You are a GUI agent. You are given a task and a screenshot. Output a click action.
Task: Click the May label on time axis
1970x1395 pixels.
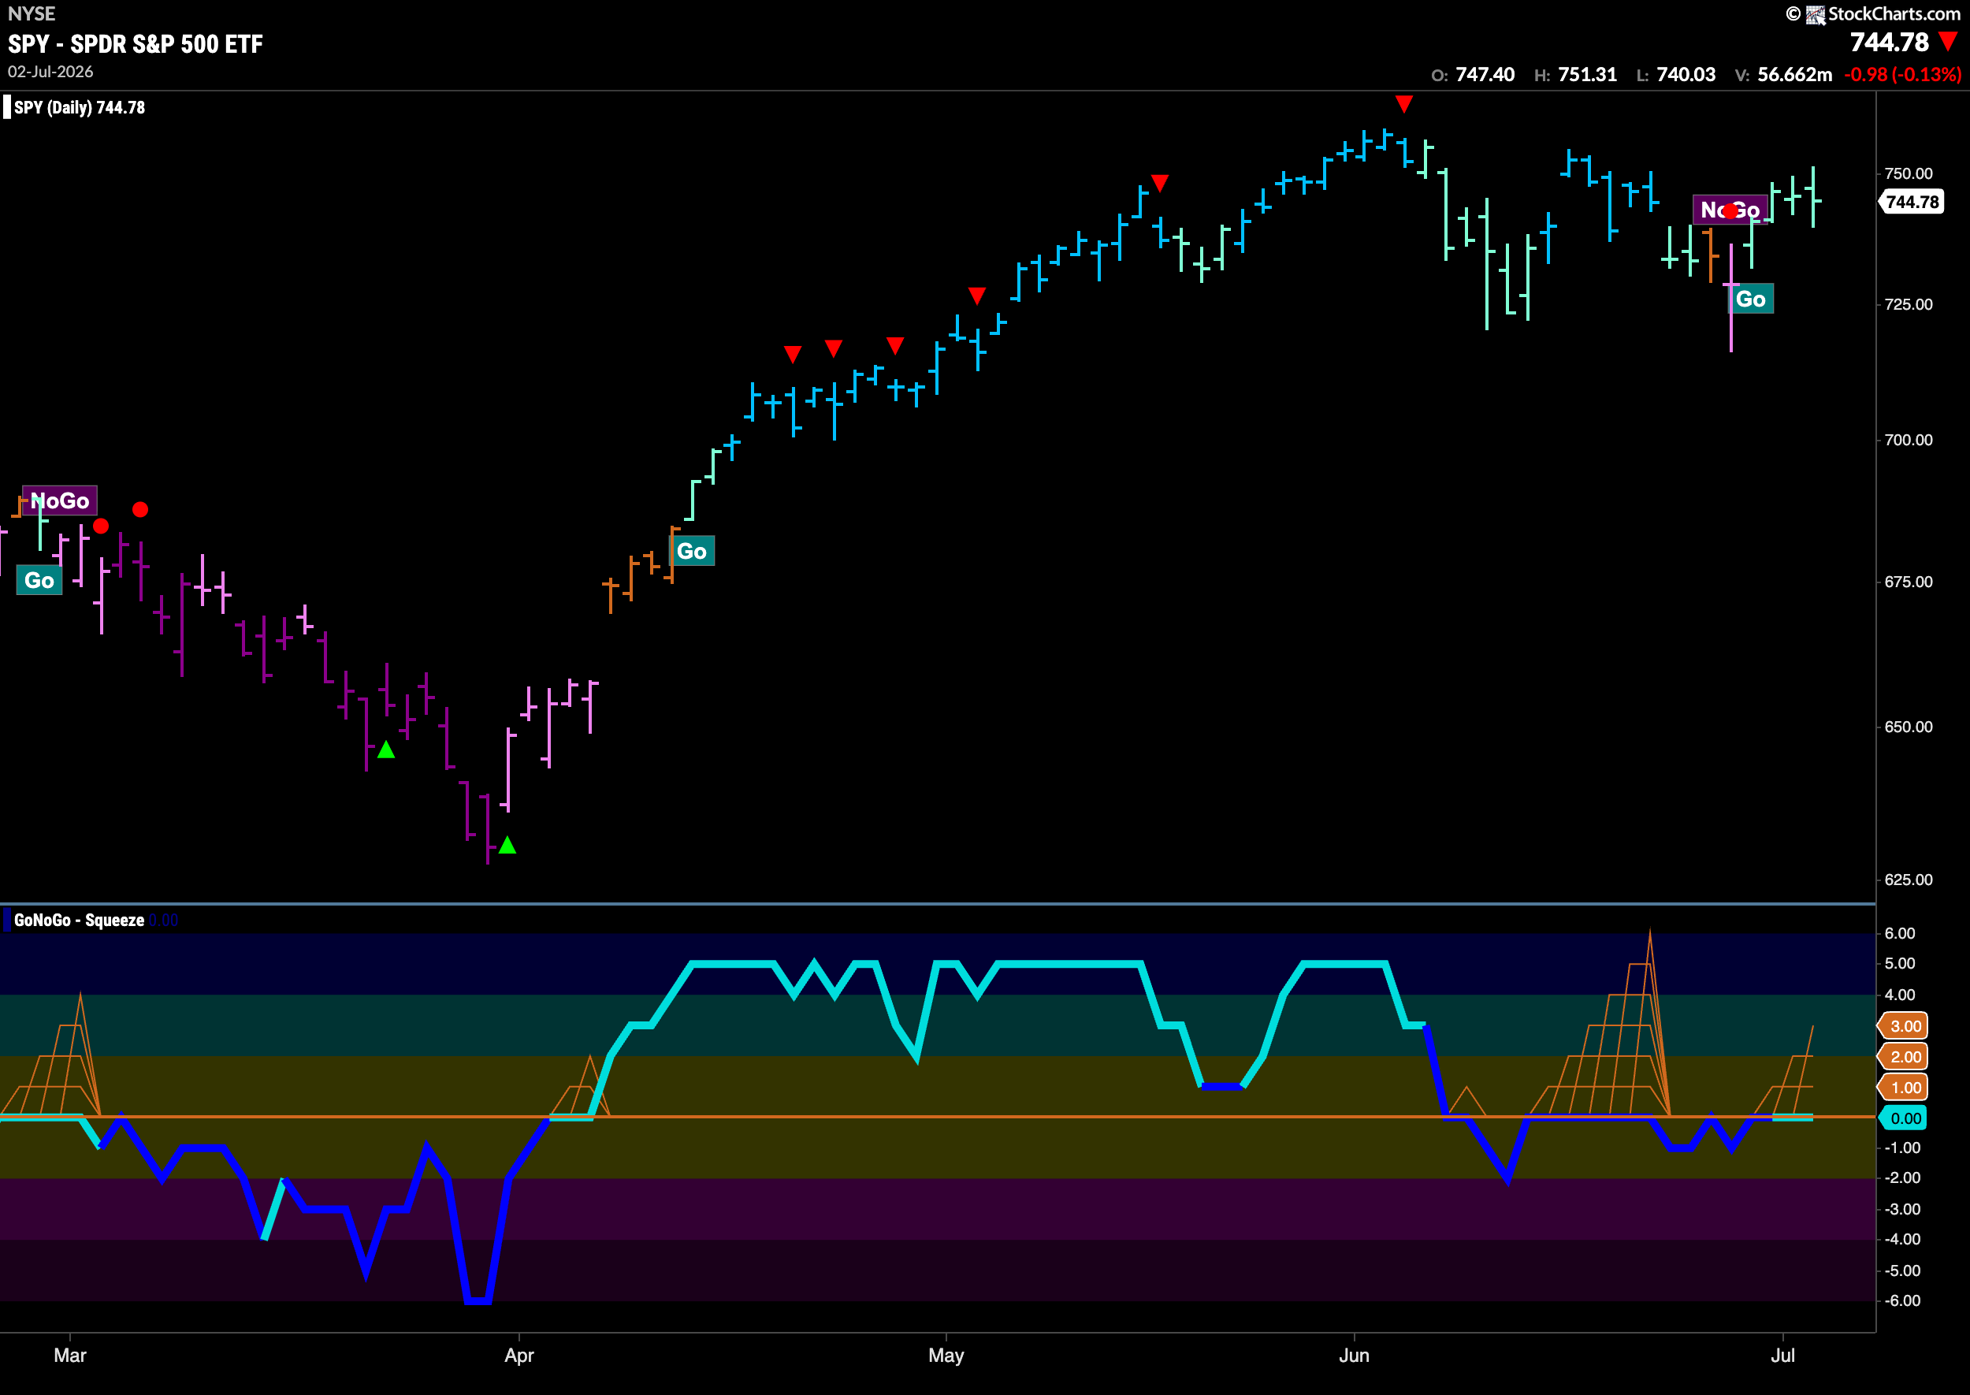(x=946, y=1356)
